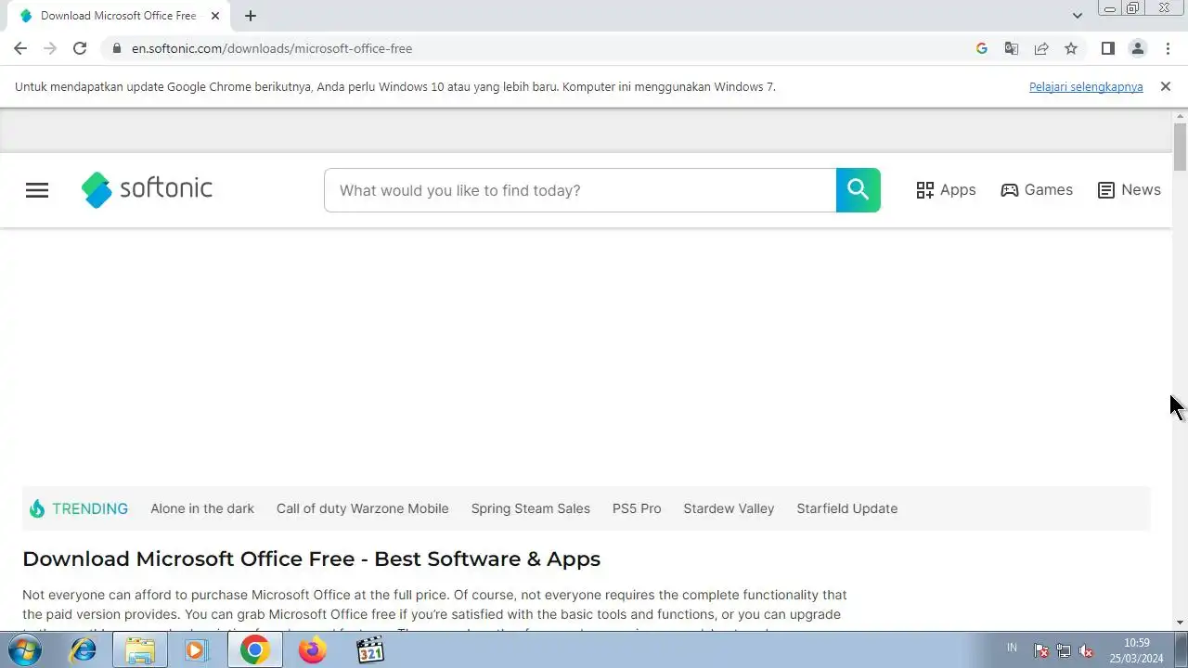Open the Games section

[1037, 190]
